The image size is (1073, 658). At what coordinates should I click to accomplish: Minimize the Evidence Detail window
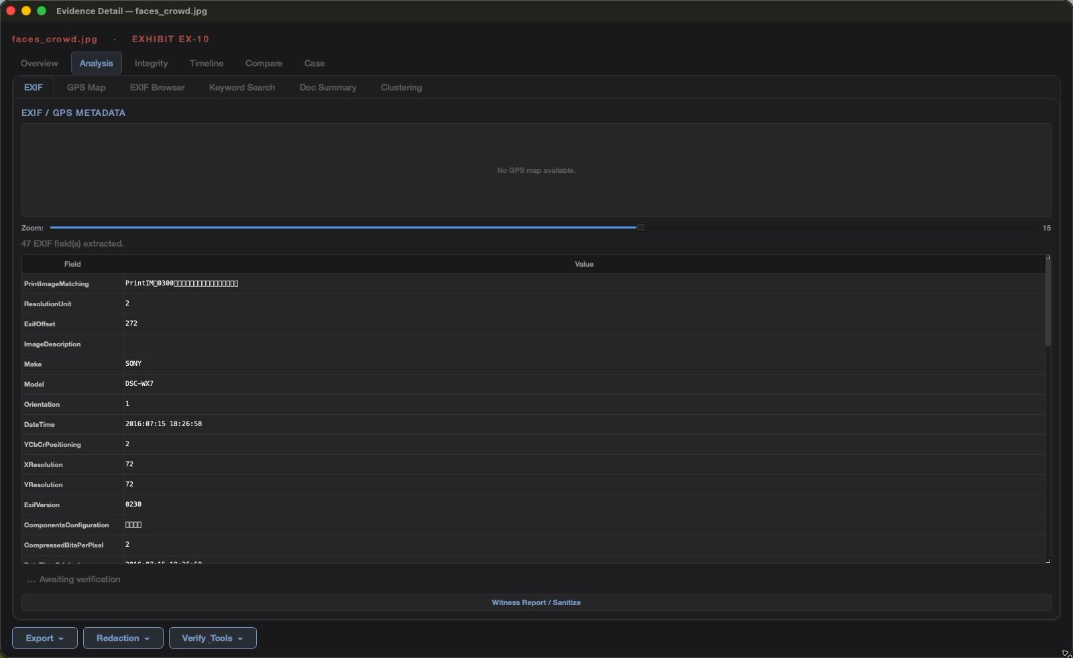(26, 11)
